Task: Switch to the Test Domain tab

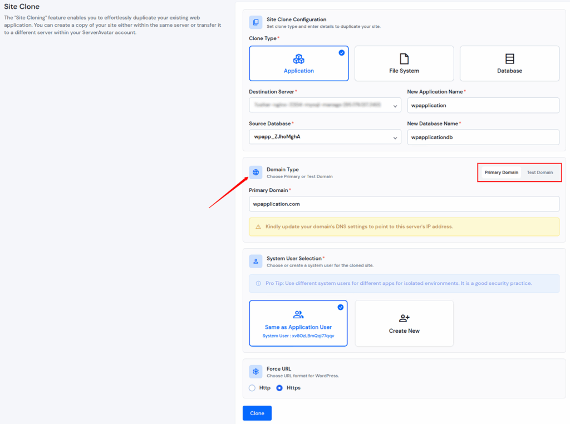Action: 539,172
